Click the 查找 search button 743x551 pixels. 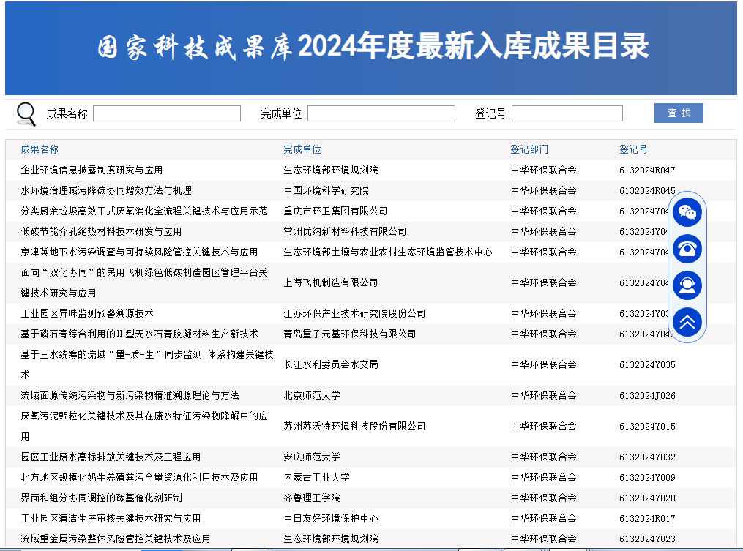coord(679,113)
